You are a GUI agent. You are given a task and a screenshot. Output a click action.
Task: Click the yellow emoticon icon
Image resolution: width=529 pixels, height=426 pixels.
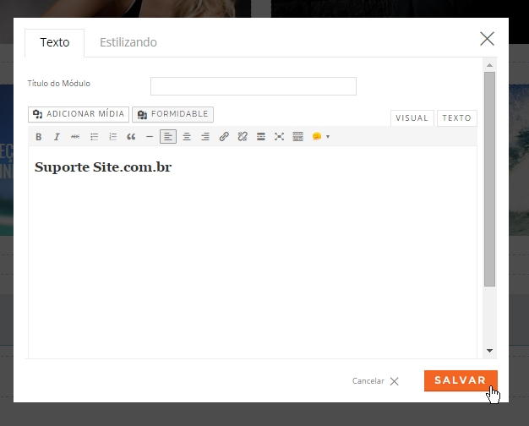pos(316,136)
